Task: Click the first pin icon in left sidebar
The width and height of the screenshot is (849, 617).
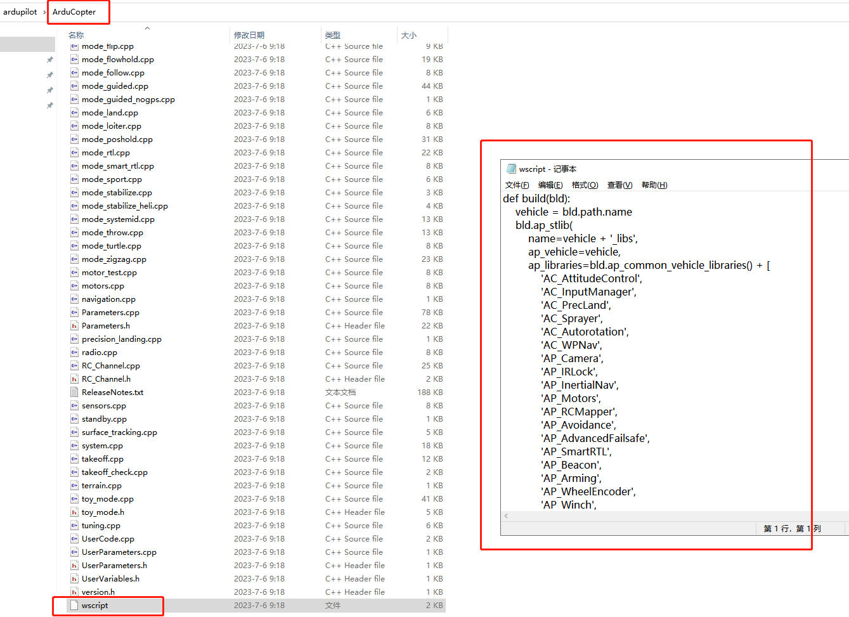Action: click(49, 60)
